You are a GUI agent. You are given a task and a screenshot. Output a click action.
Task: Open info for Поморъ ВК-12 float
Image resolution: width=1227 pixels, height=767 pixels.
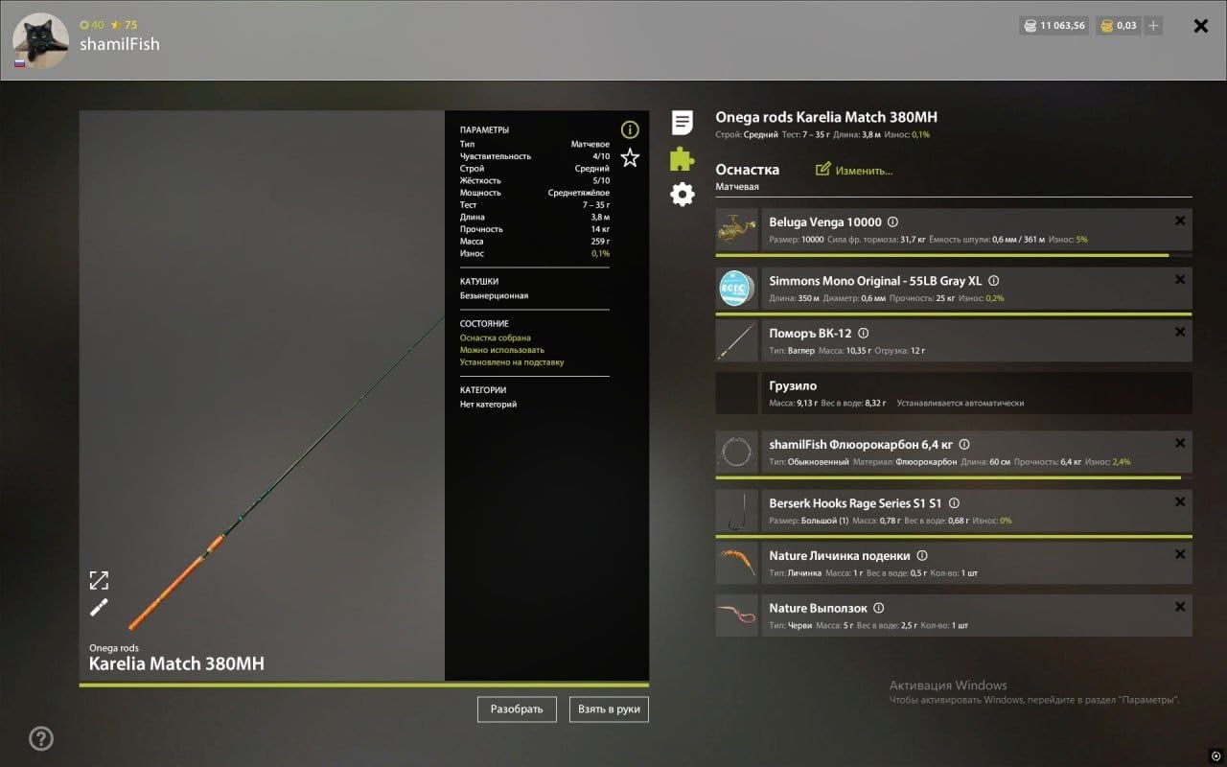pos(863,333)
